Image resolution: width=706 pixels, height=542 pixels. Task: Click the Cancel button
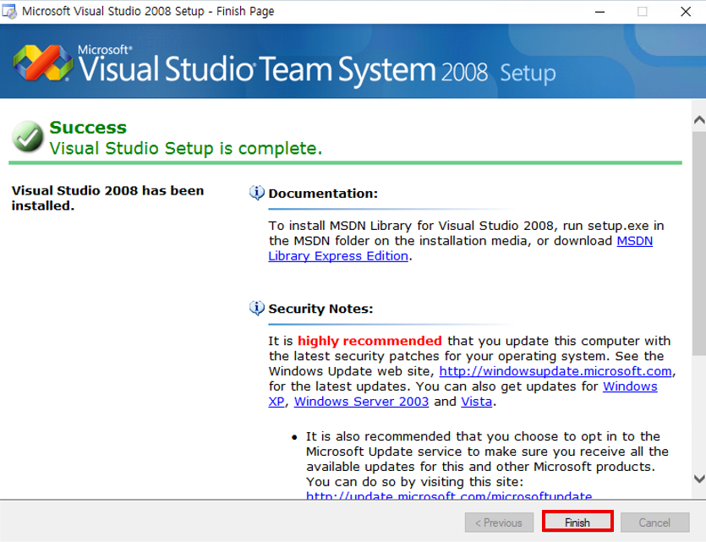(654, 523)
